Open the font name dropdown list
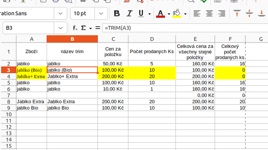This screenshot has width=268, height=150. [60, 14]
